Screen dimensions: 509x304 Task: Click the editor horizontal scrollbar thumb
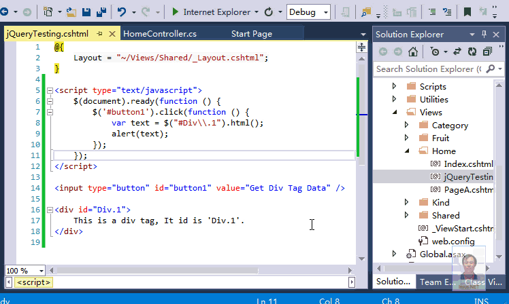[157, 270]
